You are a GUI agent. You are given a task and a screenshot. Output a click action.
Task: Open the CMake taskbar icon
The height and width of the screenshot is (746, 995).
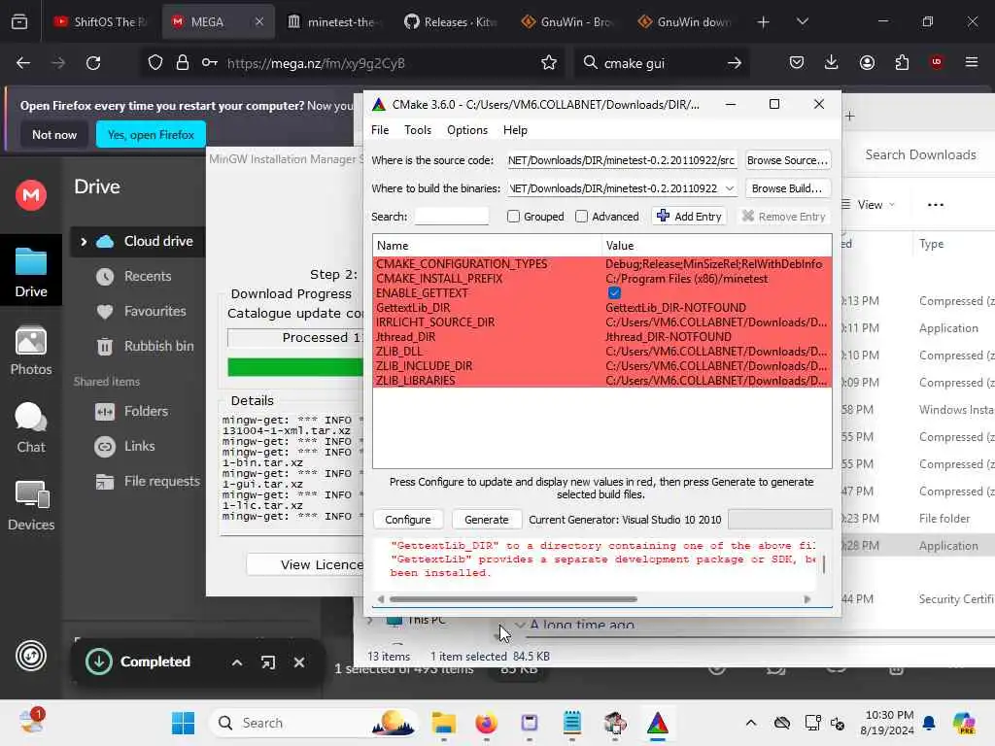658,723
